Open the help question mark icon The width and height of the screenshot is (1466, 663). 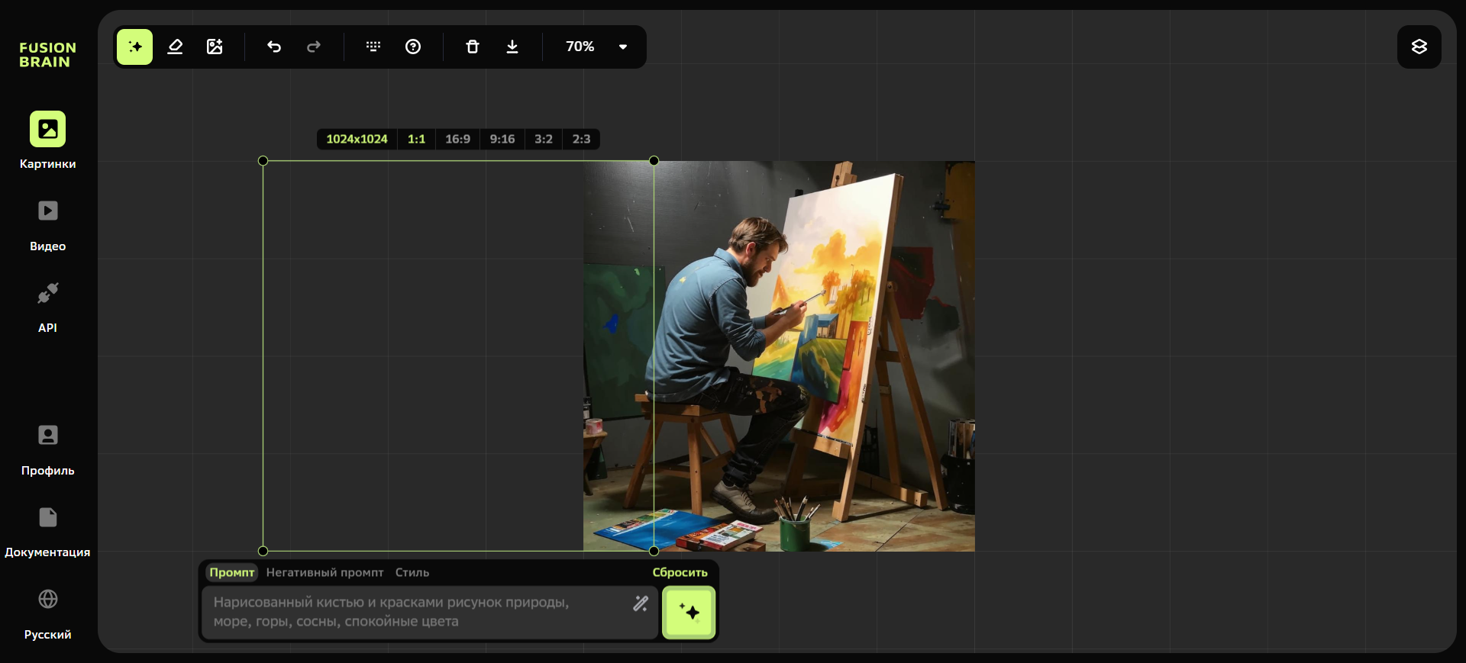coord(413,47)
